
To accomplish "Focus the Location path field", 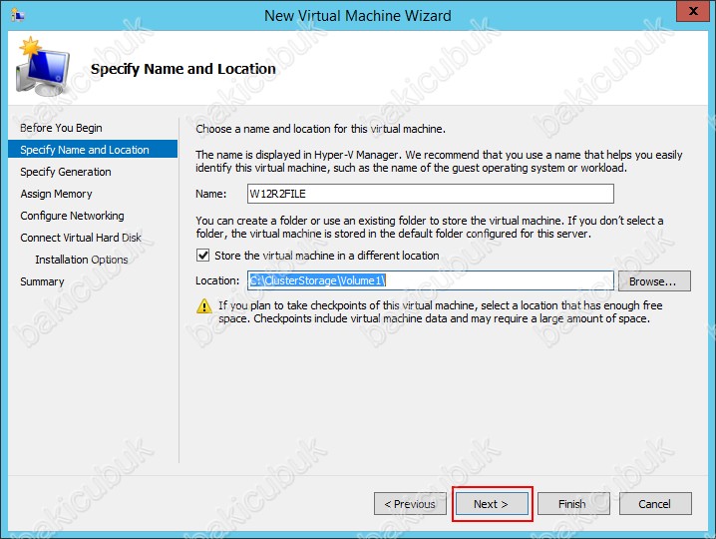I will click(x=431, y=280).
